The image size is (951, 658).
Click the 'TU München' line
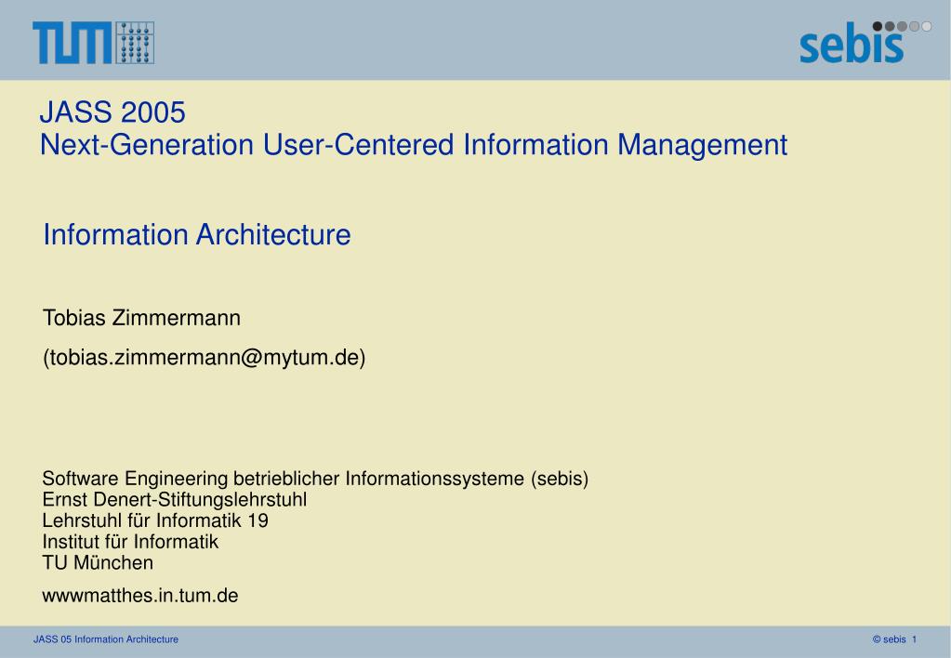click(98, 563)
